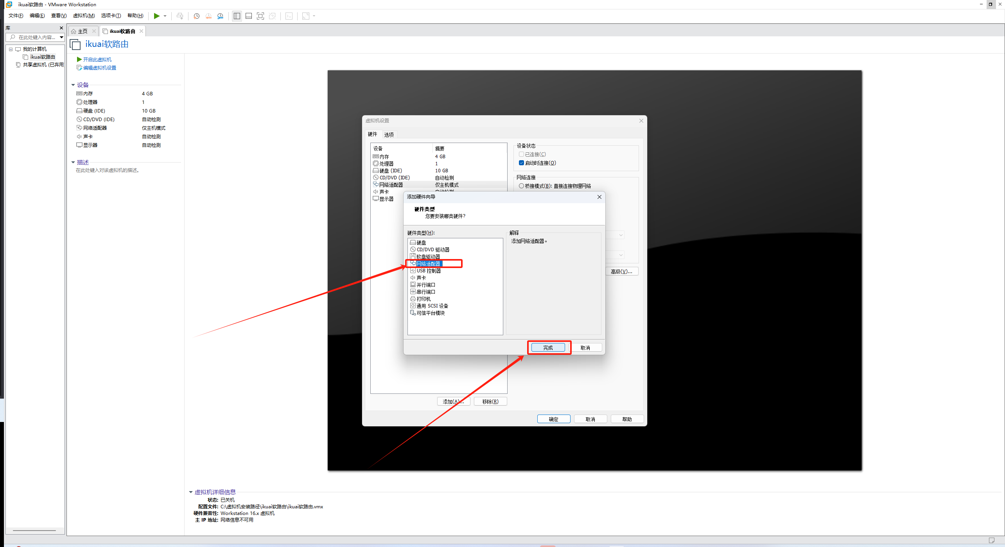Open the 虚拟机(M) menu
The height and width of the screenshot is (547, 1005).
coord(84,16)
